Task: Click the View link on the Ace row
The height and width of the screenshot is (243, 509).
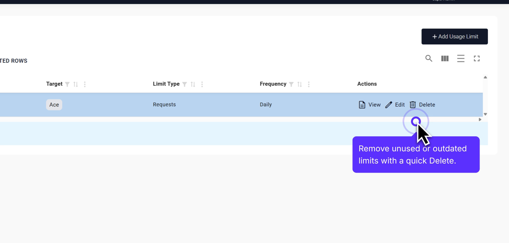Action: [x=374, y=105]
